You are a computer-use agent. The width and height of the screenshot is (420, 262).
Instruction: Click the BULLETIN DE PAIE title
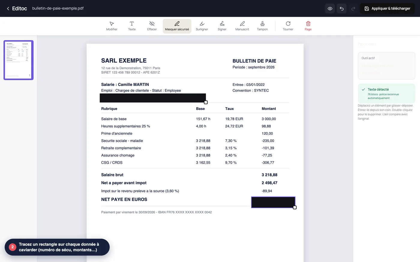tap(254, 61)
